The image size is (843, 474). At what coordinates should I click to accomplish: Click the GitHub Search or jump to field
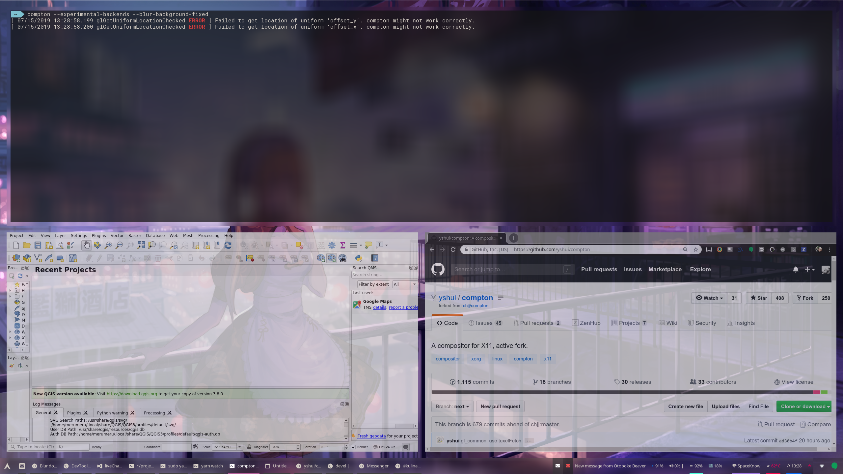(x=513, y=269)
